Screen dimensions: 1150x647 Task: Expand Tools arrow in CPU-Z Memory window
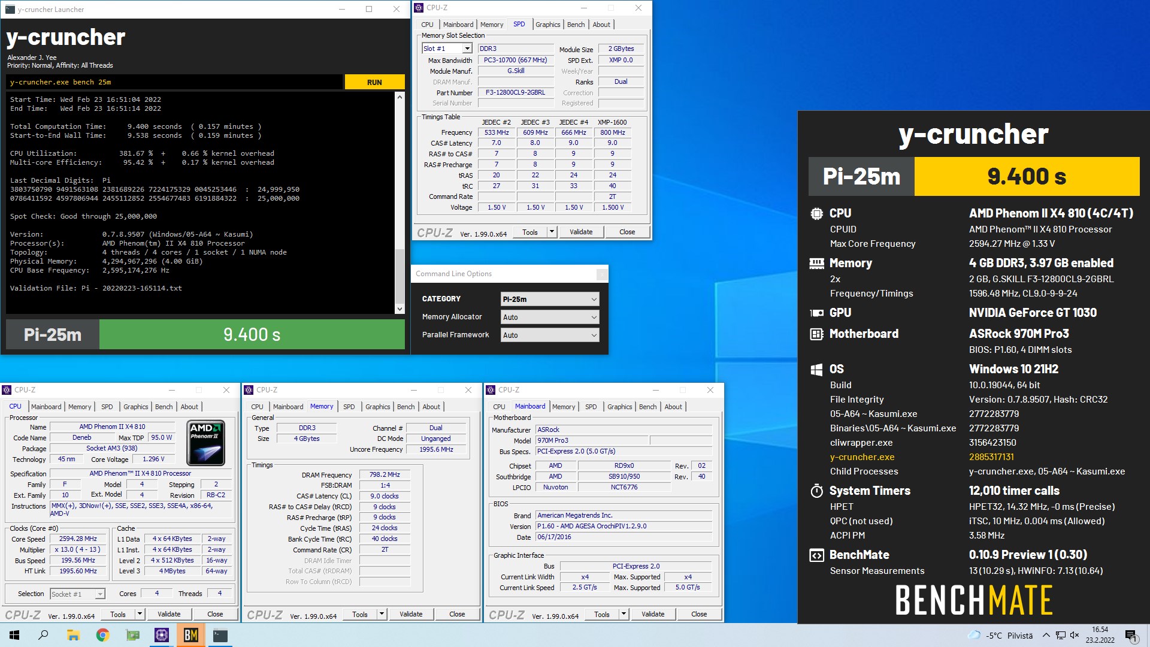(x=382, y=614)
